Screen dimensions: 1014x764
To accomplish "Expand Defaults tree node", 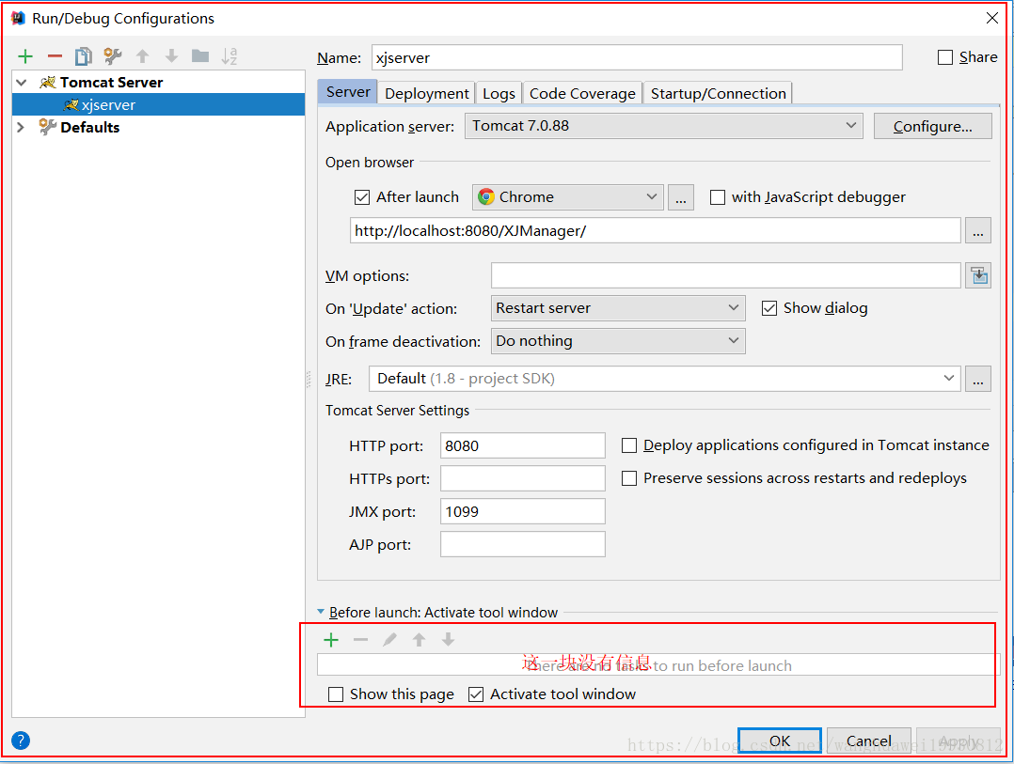I will (x=21, y=127).
